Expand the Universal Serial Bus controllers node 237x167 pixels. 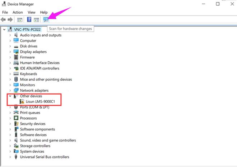10,157
